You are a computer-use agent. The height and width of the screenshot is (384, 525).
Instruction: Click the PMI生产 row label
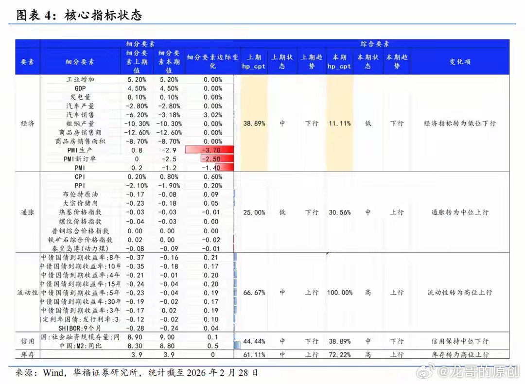pyautogui.click(x=80, y=150)
